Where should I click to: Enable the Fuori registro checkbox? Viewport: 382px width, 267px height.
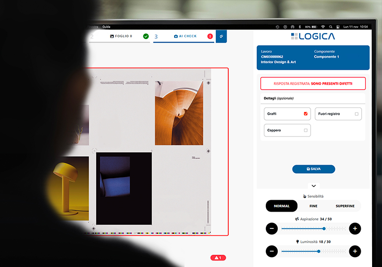click(356, 114)
